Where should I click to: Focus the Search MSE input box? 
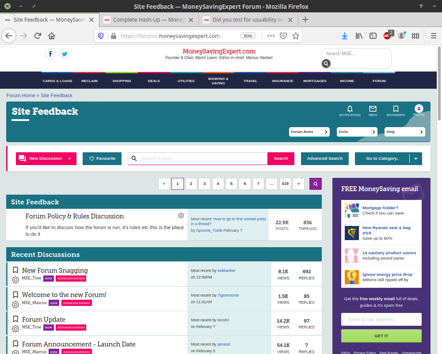[x=356, y=53]
